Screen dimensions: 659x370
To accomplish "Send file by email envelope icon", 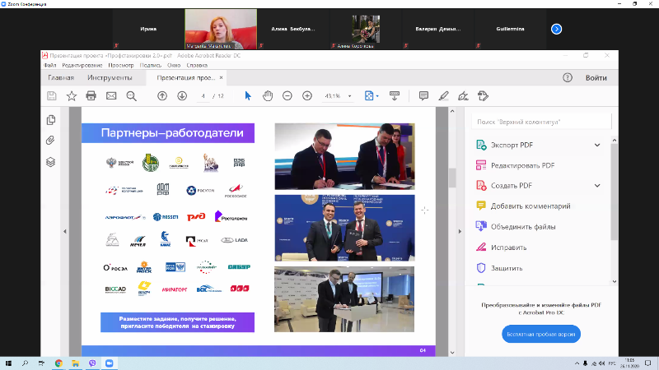I will [x=111, y=96].
